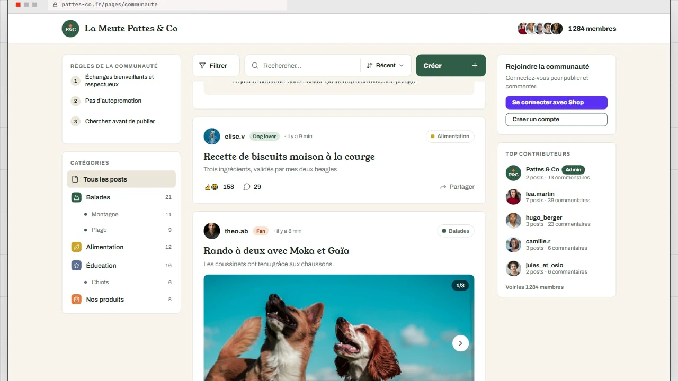Click lea.martin's avatar in top contributors
The height and width of the screenshot is (381, 678).
coord(513,197)
